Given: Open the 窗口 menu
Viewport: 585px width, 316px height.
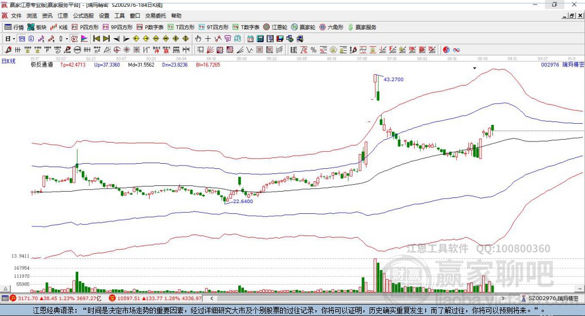Looking at the screenshot, I should 135,15.
